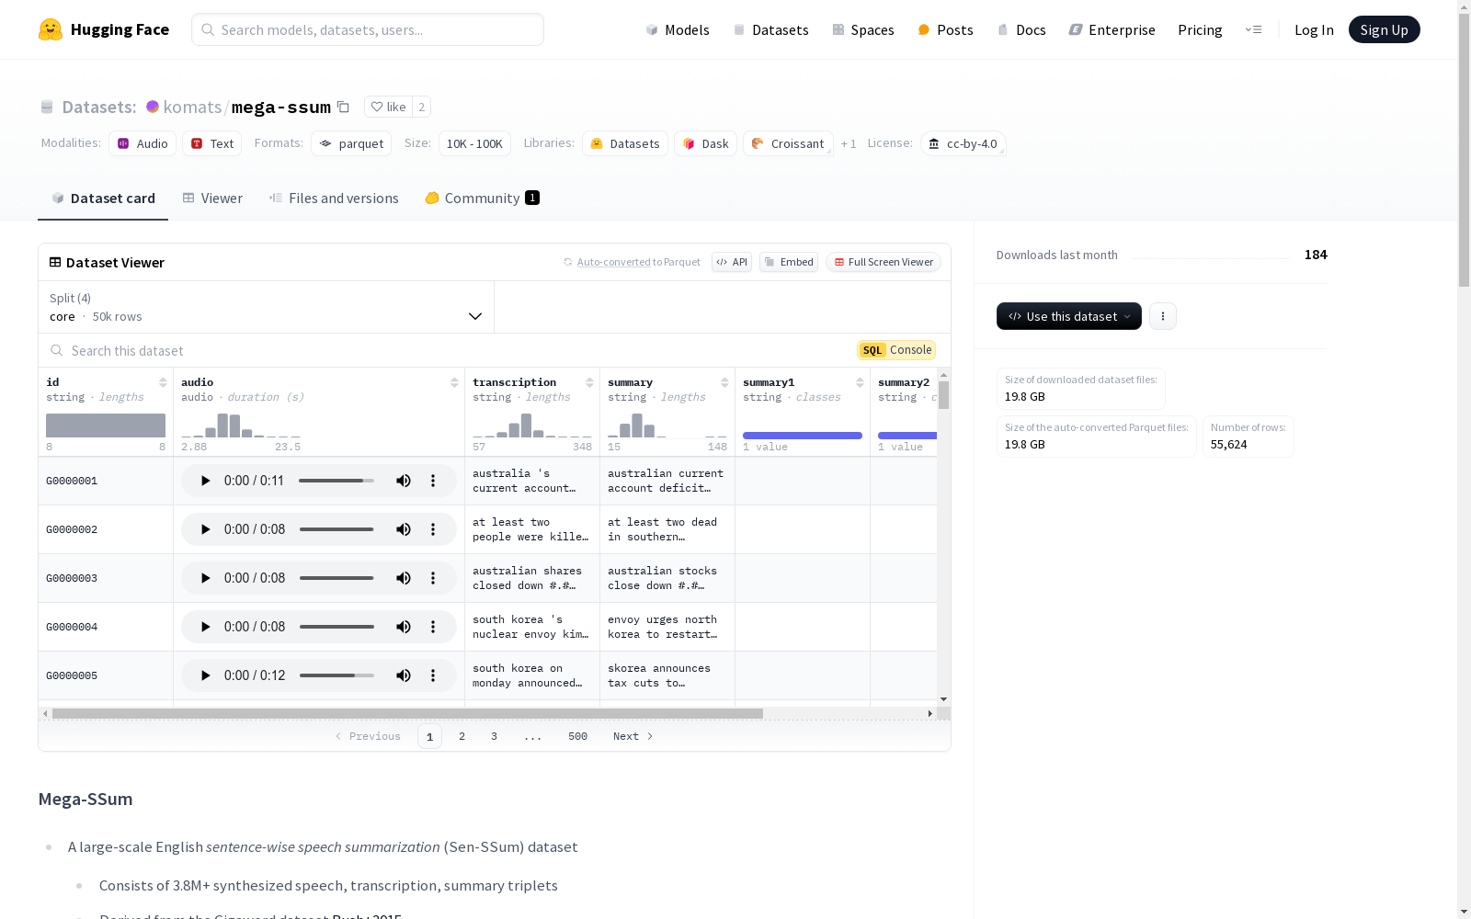This screenshot has width=1471, height=919.
Task: Play audio for row G0000001
Action: pyautogui.click(x=205, y=481)
